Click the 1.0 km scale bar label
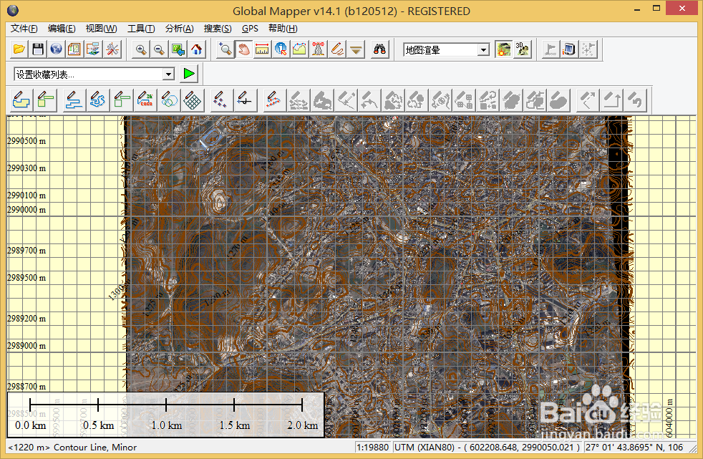This screenshot has height=459, width=703. 167,425
